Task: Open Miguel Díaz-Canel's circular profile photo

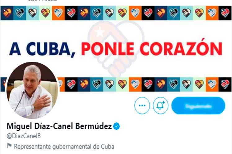Action: [32, 90]
